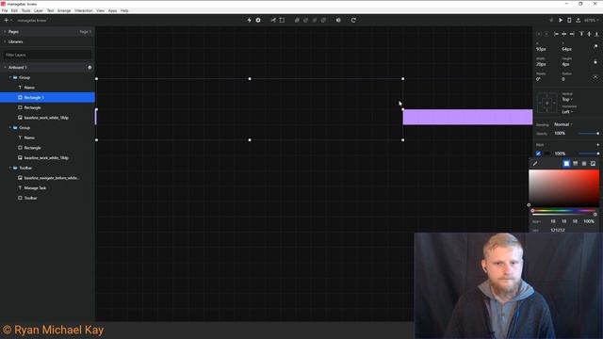Click the play prototype icon at top right

(561, 20)
